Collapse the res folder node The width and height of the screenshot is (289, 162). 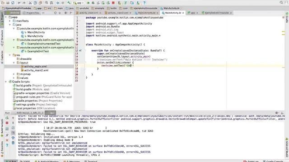pos(10,55)
